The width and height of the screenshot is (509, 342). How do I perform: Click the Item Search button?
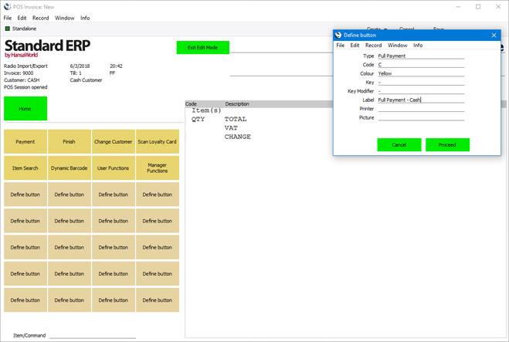point(25,168)
